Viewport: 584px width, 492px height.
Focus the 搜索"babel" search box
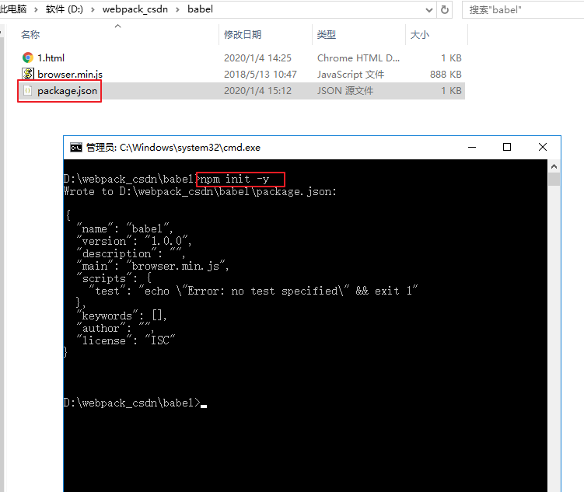(523, 9)
